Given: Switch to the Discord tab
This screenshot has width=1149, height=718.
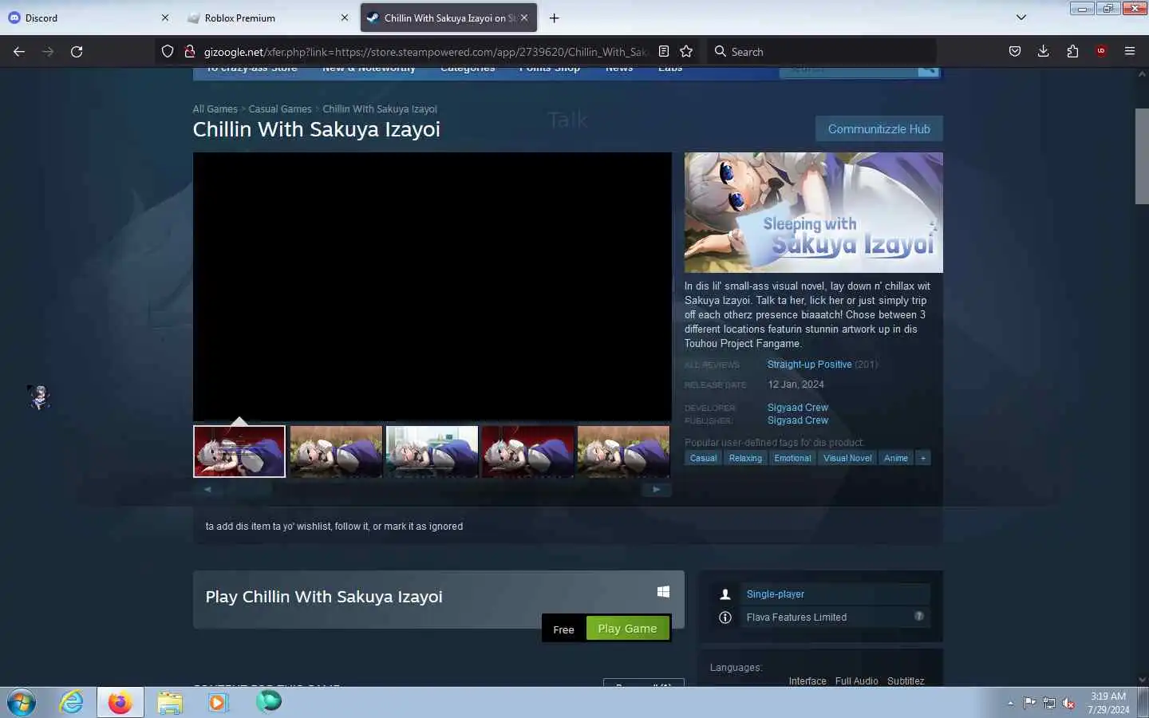Looking at the screenshot, I should [x=88, y=18].
